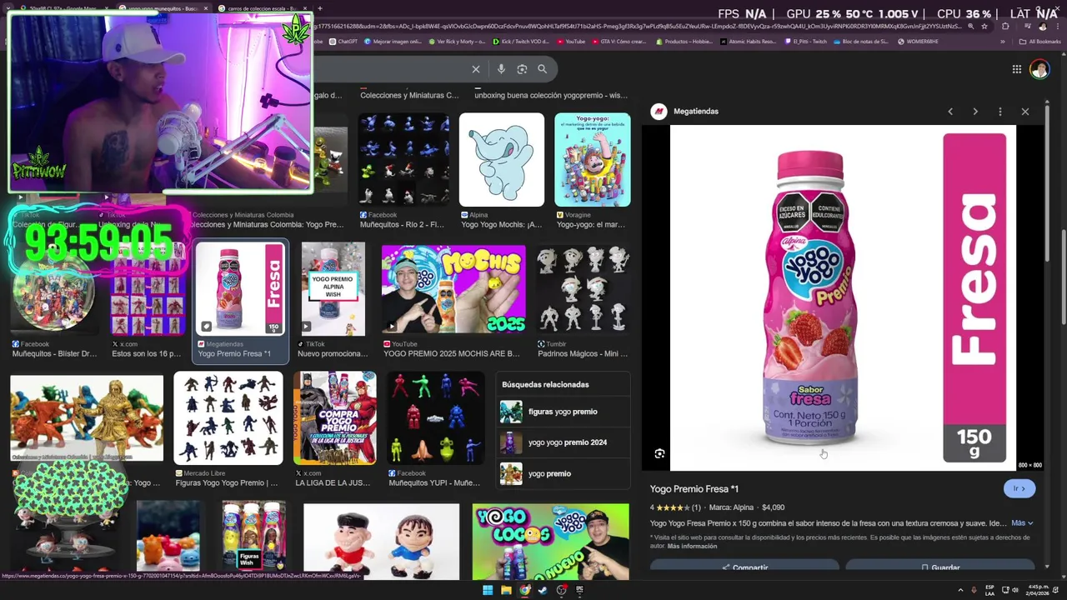This screenshot has width=1067, height=600.
Task: Open Steam from the taskbar
Action: [543, 590]
